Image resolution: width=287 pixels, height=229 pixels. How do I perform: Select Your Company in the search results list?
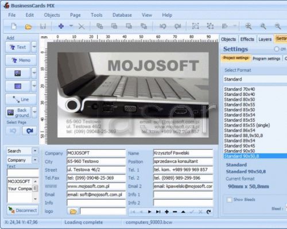[x=20, y=189]
